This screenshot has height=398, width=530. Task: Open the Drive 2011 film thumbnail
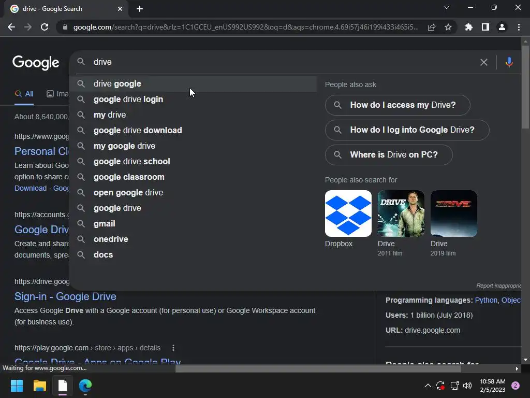click(401, 214)
